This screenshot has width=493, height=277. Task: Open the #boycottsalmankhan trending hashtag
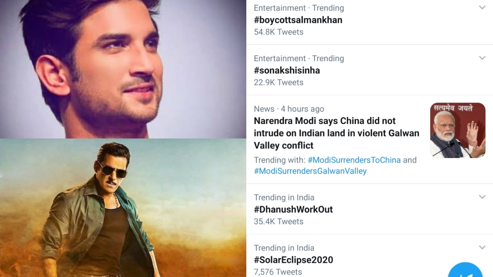coord(298,20)
